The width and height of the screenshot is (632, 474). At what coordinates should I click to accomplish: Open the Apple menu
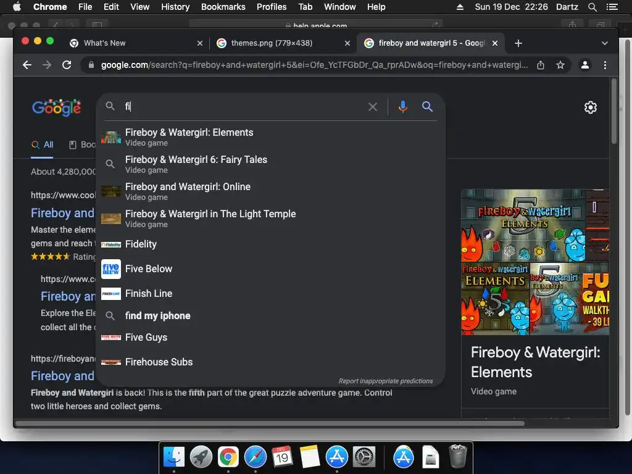[x=17, y=7]
